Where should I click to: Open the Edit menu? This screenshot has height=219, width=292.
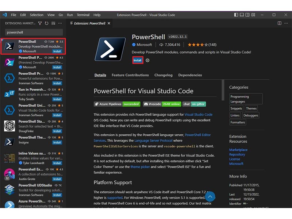(x=23, y=15)
